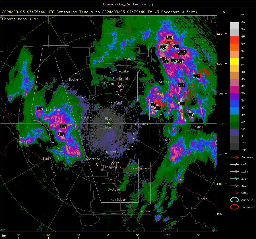The width and height of the screenshot is (256, 239).
Task: Select the Brooks map label
Action: click(202, 199)
